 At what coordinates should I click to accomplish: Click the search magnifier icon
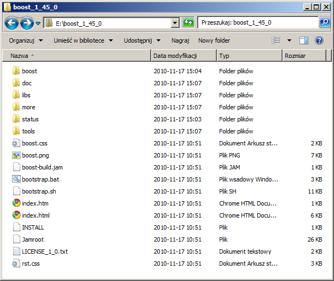click(x=324, y=23)
